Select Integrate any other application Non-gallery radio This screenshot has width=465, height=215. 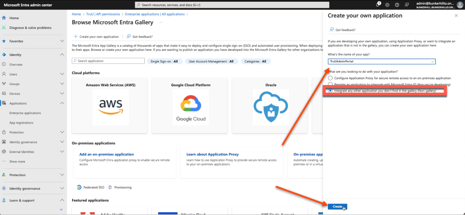[x=330, y=91]
